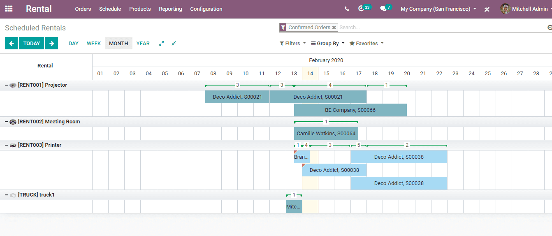This screenshot has height=236, width=552.
Task: Collapse the [RENT003] Printer group
Action: [x=7, y=145]
